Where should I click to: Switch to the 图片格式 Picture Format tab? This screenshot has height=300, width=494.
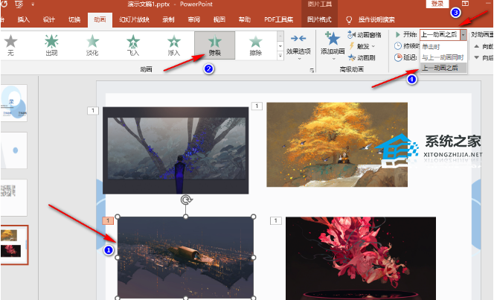point(319,19)
